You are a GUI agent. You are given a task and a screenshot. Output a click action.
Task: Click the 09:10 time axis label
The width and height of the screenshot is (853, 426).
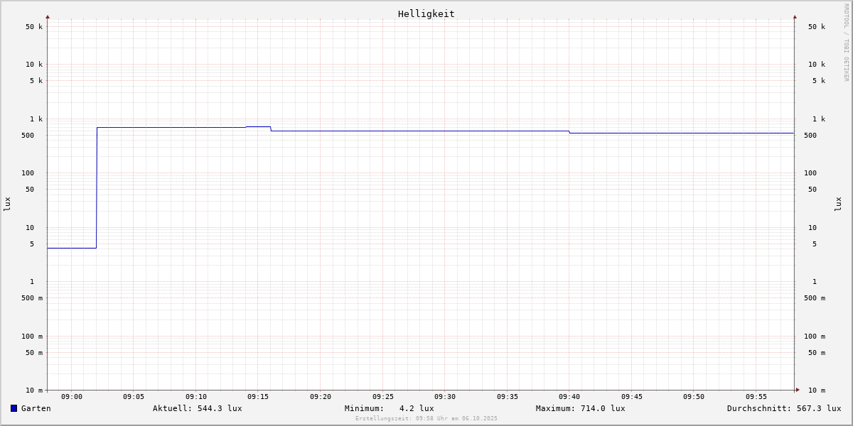pos(196,397)
